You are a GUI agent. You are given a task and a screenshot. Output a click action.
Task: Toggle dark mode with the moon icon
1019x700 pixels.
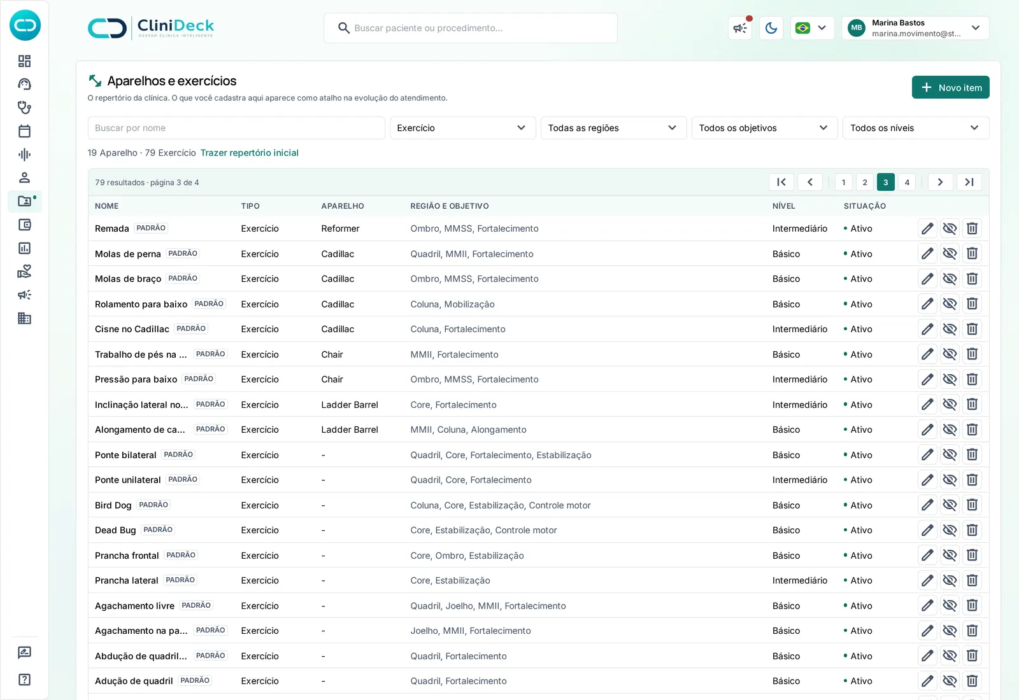tap(771, 28)
